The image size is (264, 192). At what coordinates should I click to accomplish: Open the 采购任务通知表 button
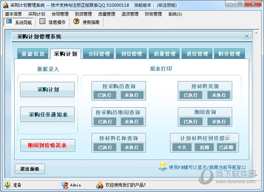pyautogui.click(x=48, y=114)
